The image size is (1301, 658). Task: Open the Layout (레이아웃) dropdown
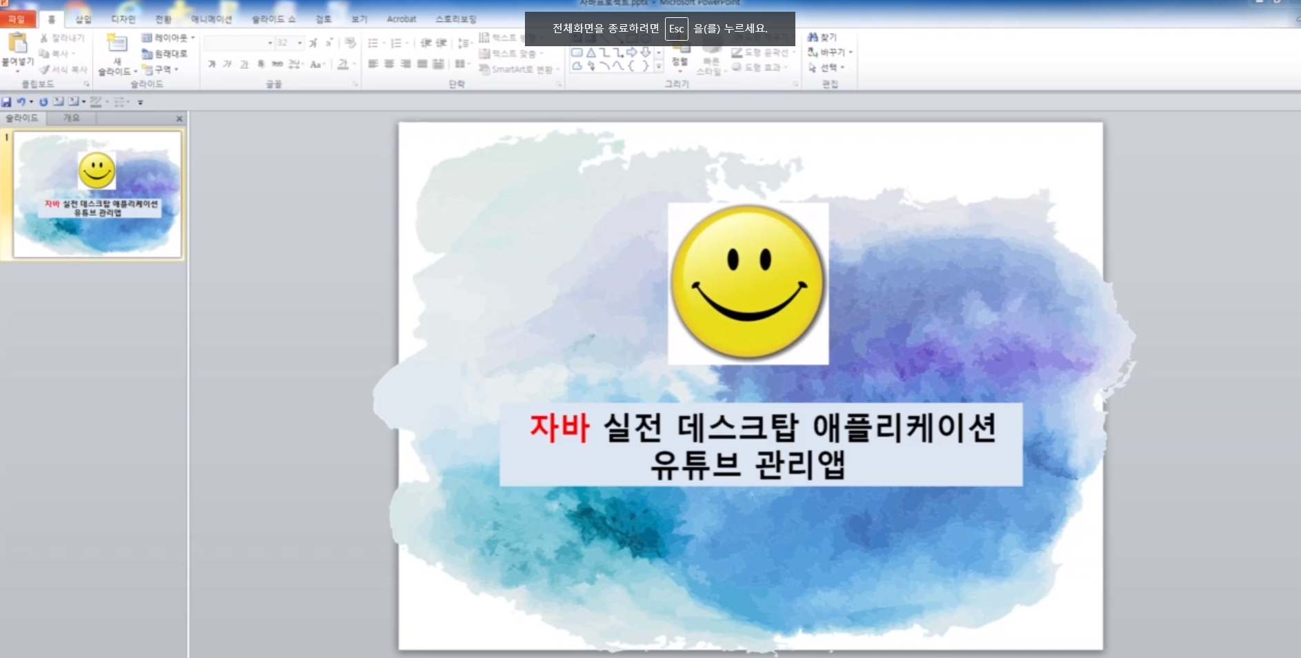(x=168, y=37)
